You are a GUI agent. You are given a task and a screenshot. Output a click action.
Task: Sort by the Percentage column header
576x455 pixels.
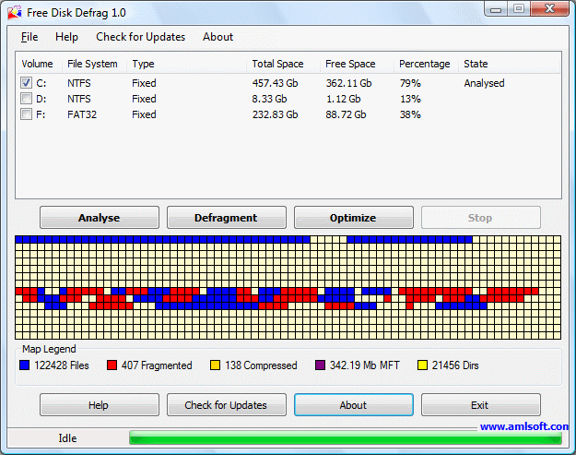click(x=424, y=64)
